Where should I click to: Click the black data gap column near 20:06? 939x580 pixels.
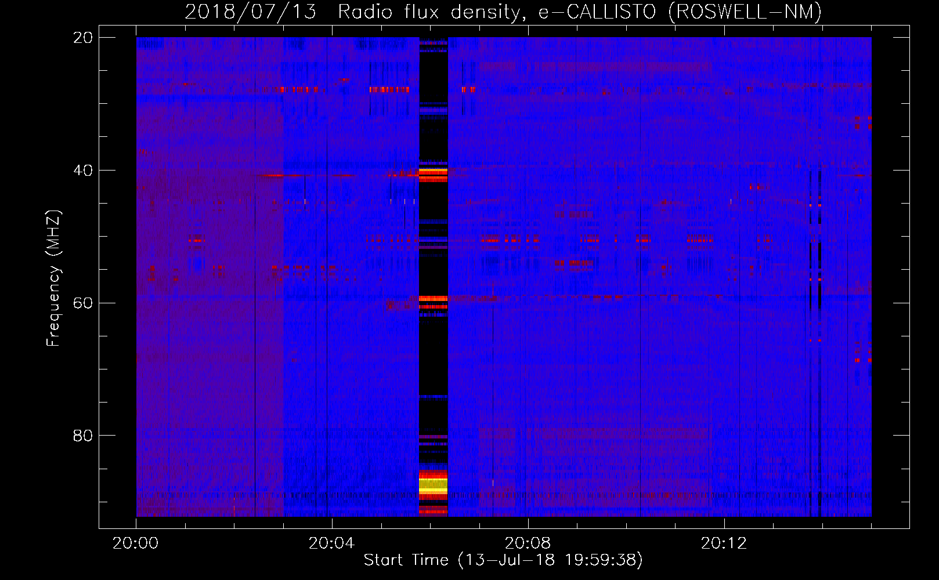[x=434, y=277]
